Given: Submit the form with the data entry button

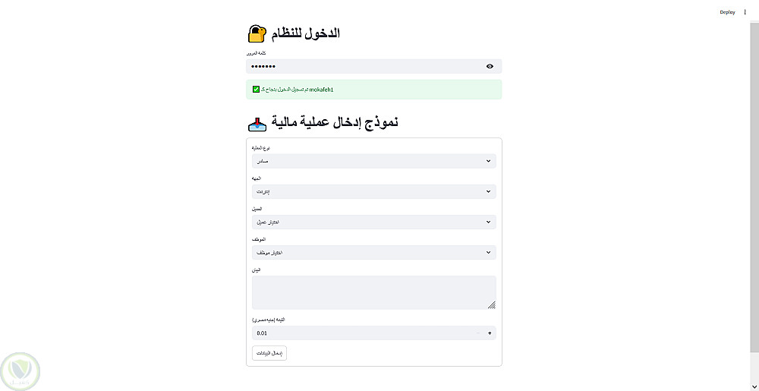Looking at the screenshot, I should [x=269, y=353].
